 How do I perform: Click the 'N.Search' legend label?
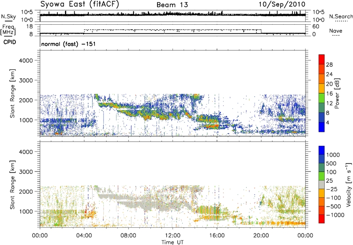341,16
